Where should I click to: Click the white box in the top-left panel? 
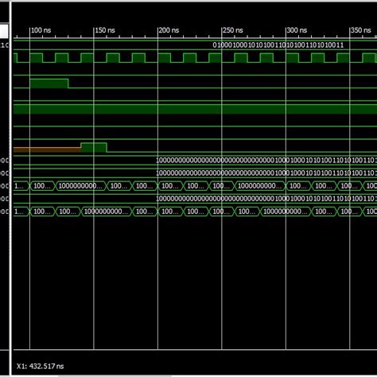click(x=4, y=31)
